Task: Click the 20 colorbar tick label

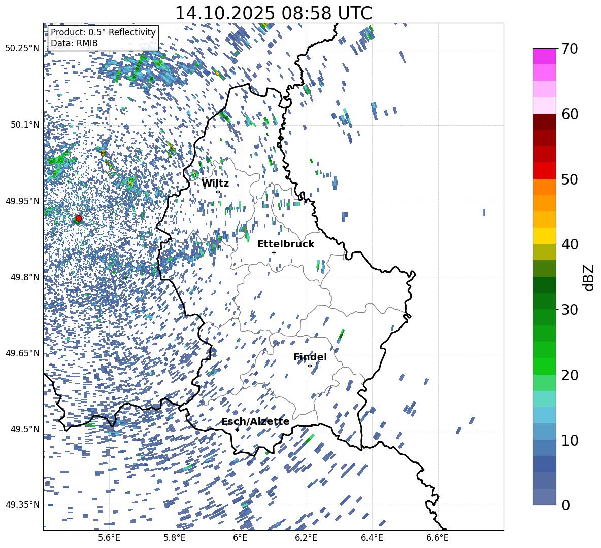Action: [x=570, y=375]
